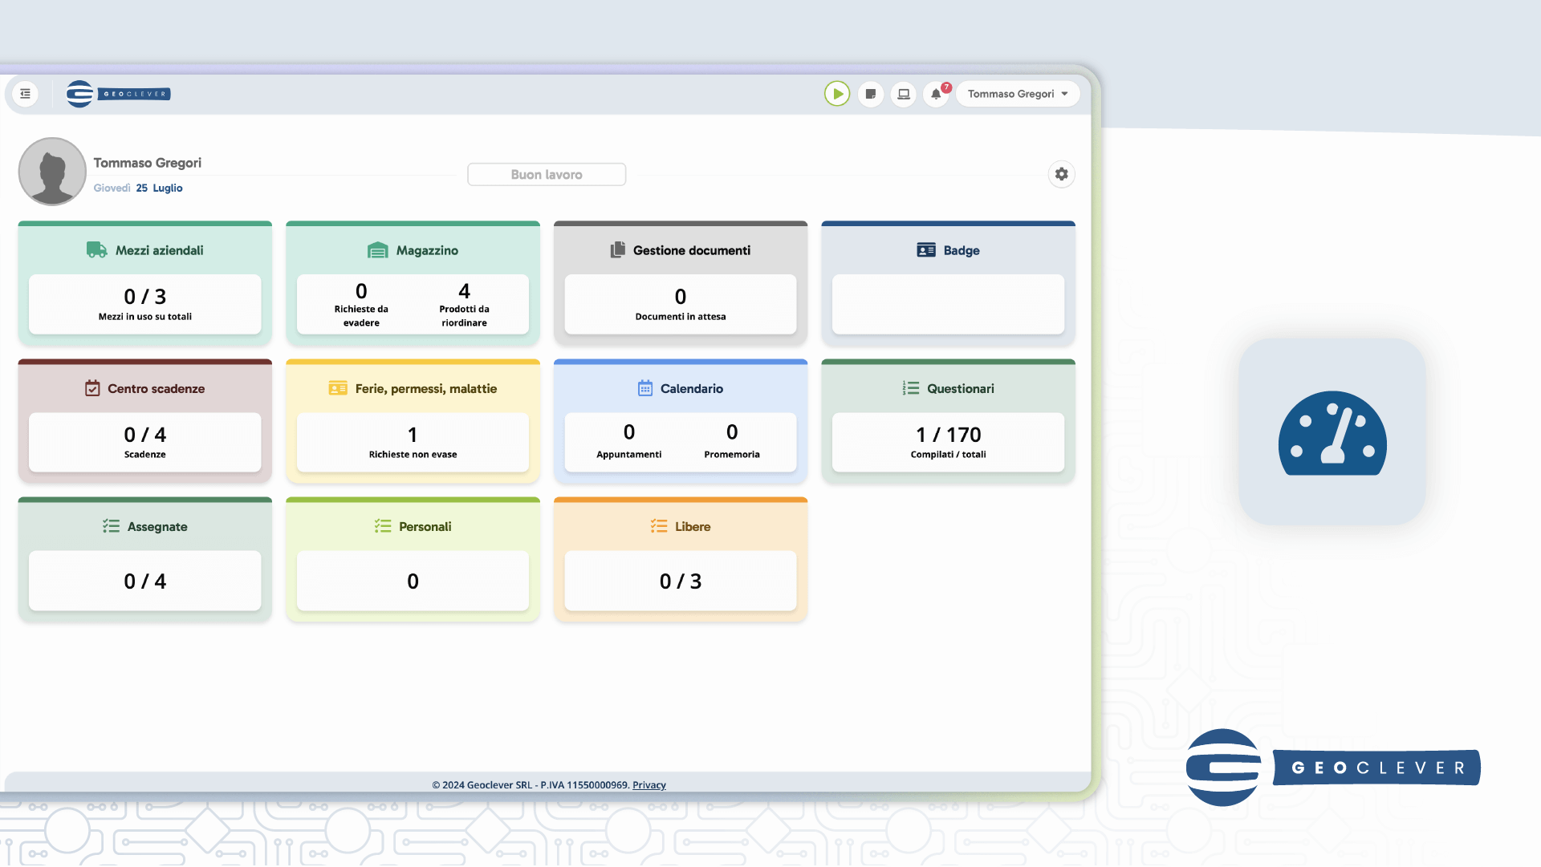
Task: Open the notifications bell
Action: pos(936,94)
